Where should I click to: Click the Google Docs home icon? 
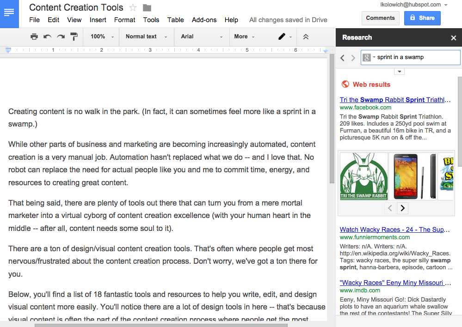click(9, 13)
